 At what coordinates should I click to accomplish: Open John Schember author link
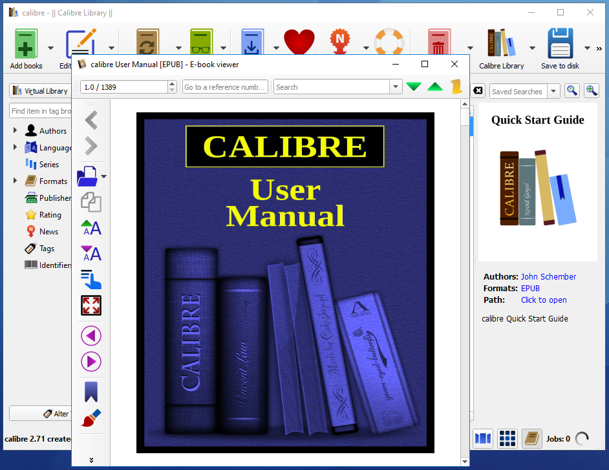tap(548, 276)
